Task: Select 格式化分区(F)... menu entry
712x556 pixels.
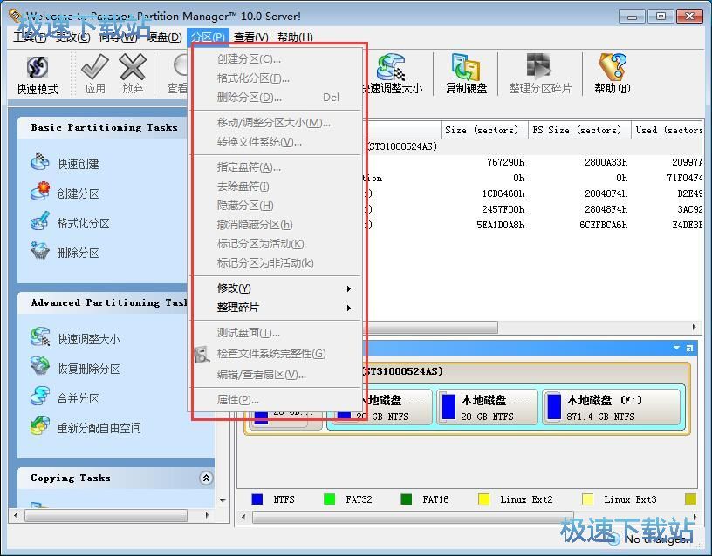Action: pyautogui.click(x=275, y=78)
